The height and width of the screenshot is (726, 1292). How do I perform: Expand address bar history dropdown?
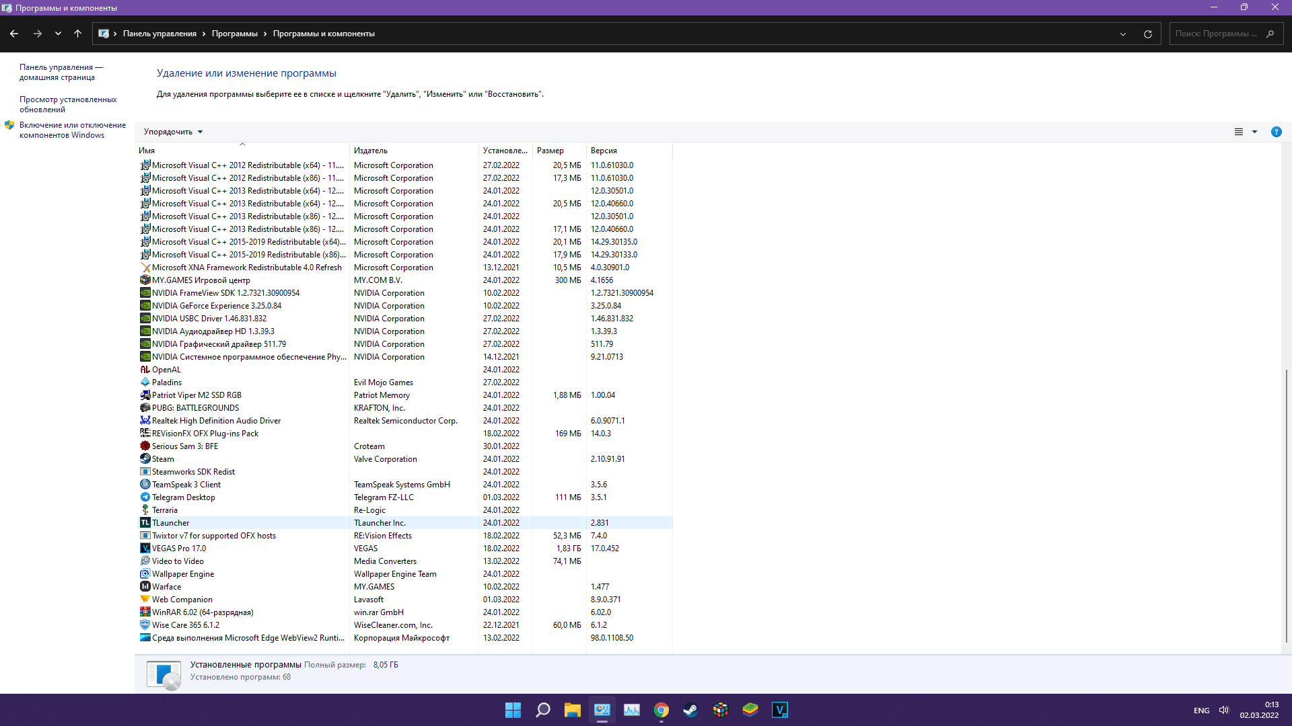[1123, 34]
